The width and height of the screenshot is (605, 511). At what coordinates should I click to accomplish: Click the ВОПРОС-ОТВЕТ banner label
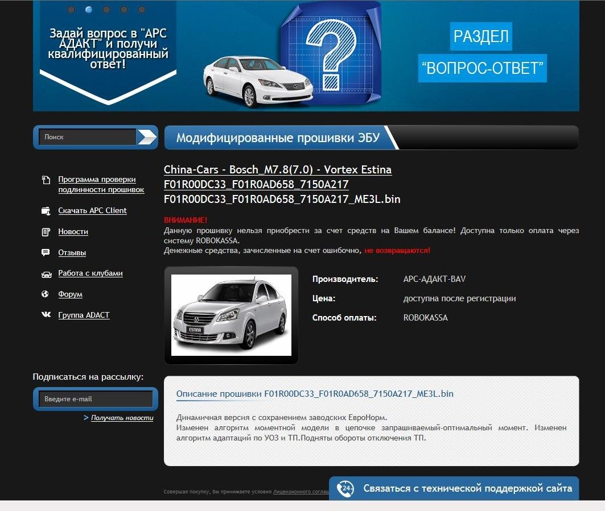coord(482,68)
